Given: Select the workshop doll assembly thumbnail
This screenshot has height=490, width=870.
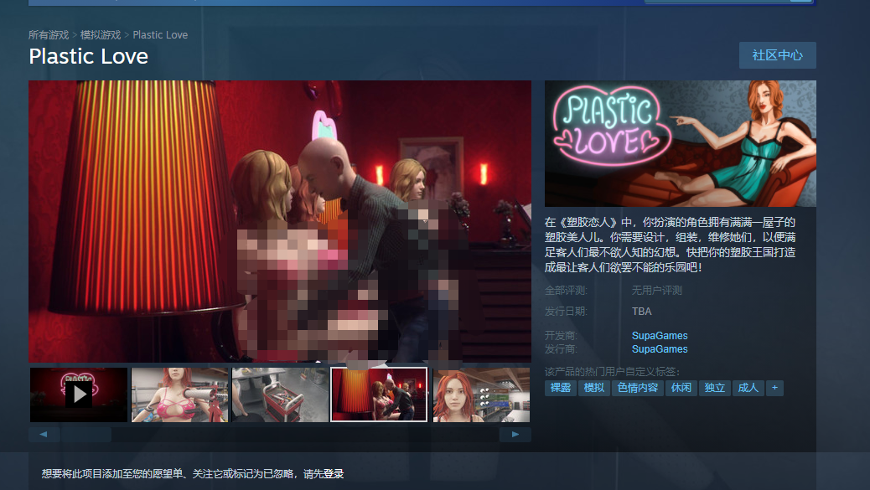Looking at the screenshot, I should click(x=179, y=395).
